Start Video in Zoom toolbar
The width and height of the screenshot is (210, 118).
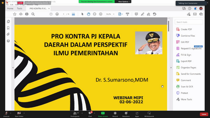click(19, 114)
